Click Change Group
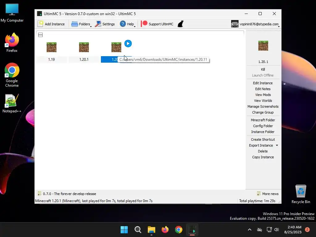 coord(263,112)
